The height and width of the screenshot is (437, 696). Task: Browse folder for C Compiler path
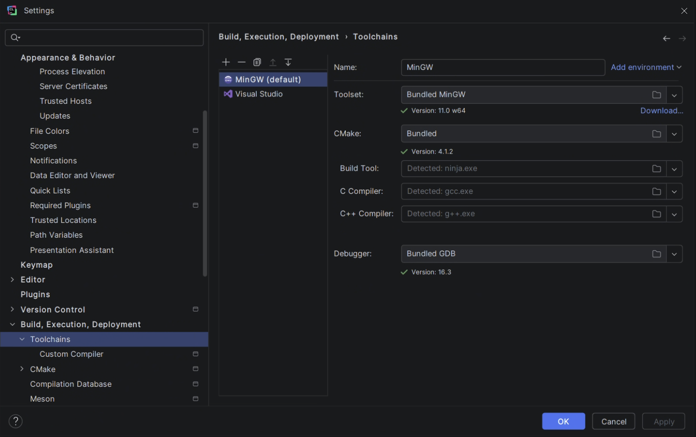(x=657, y=191)
